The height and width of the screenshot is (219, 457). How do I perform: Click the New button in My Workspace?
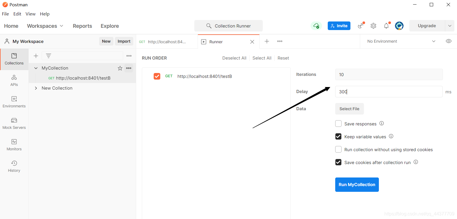coord(106,41)
